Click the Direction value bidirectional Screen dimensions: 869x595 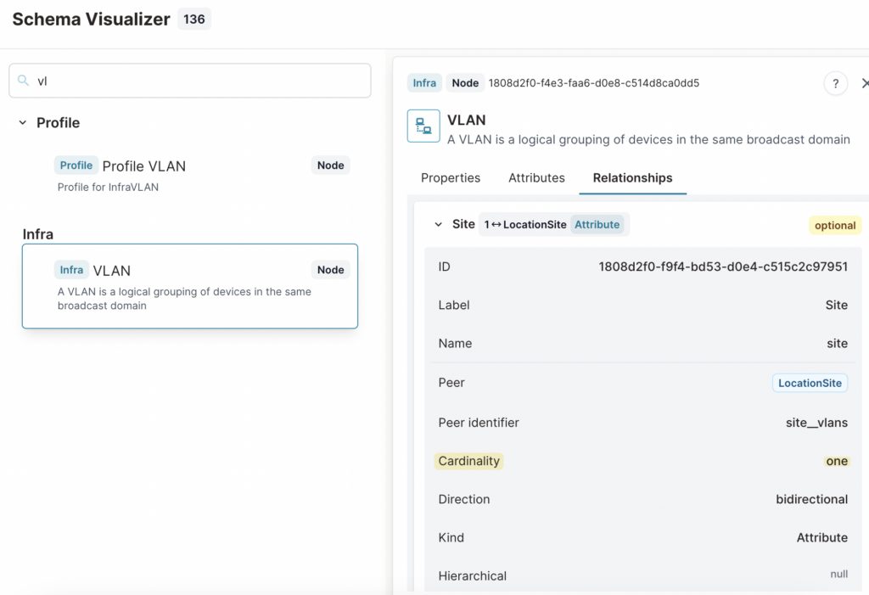coord(811,499)
